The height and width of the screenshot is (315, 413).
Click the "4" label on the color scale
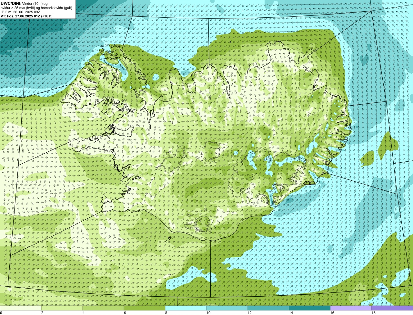[84, 313]
